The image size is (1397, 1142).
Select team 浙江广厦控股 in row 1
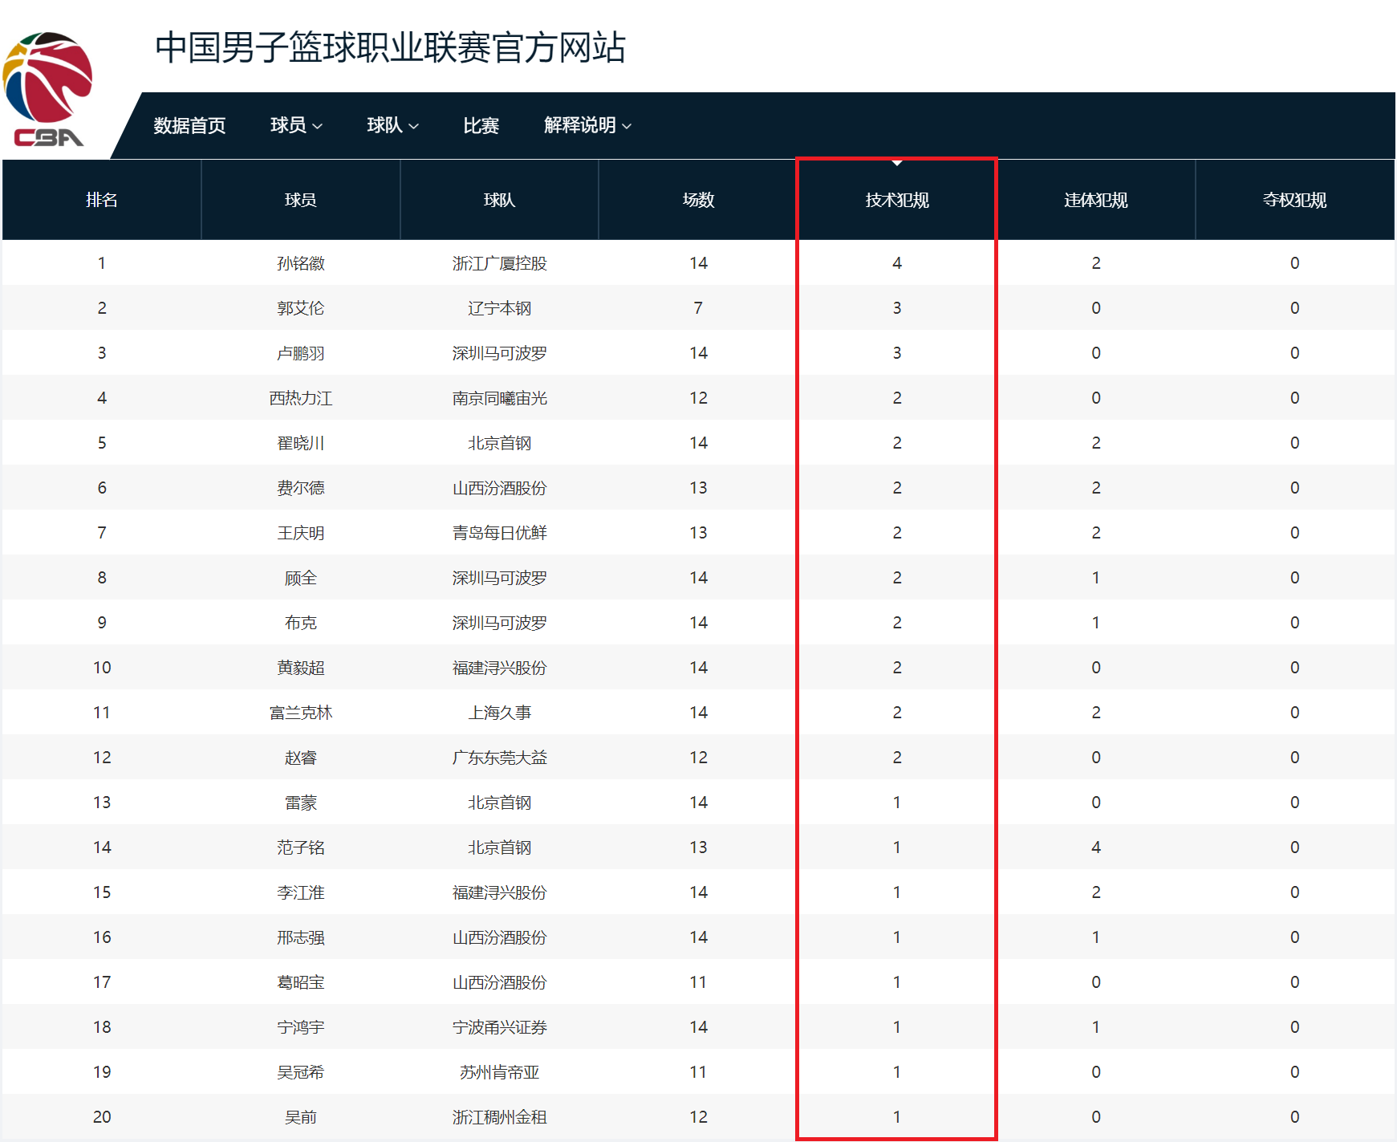499,263
